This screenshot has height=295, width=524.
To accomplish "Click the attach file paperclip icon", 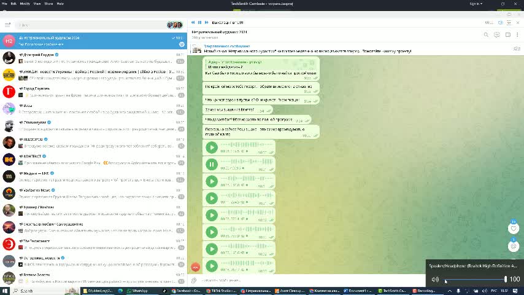I will tap(194, 280).
